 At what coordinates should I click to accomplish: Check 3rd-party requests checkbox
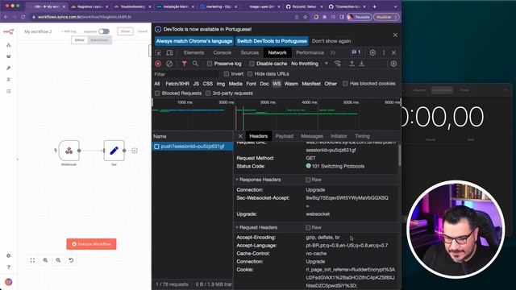click(208, 93)
